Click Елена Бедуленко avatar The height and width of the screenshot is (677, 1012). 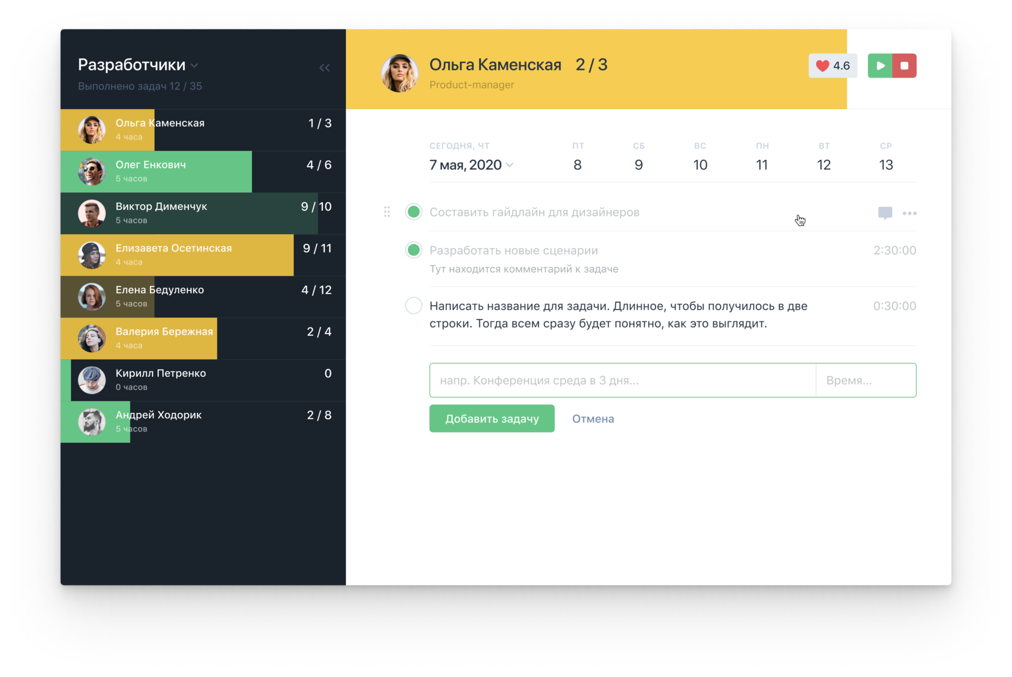[92, 297]
